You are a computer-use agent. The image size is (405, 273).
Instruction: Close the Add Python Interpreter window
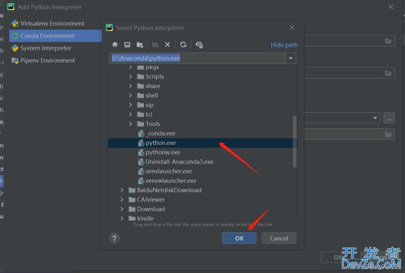[x=391, y=7]
